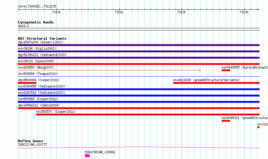
Task: Select the nsv6360518 (Sedlazeck2020) label
Action: click(x=42, y=93)
